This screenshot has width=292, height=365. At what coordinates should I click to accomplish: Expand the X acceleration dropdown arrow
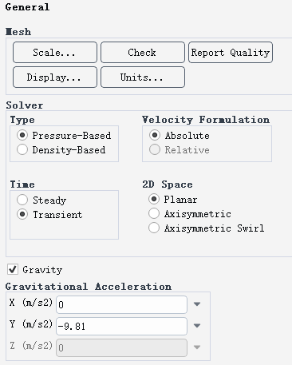[197, 304]
